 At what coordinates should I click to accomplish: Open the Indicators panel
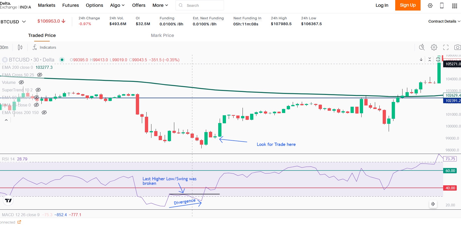click(44, 47)
